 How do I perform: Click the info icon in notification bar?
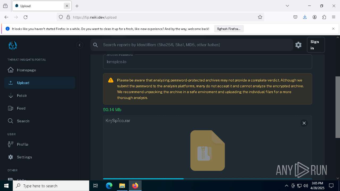tap(7, 29)
